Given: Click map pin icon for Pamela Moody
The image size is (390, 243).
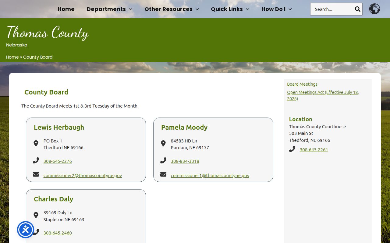Looking at the screenshot, I should [163, 143].
